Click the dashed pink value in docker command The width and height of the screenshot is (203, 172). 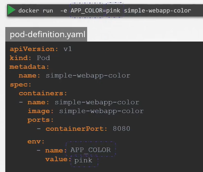[x=114, y=10]
